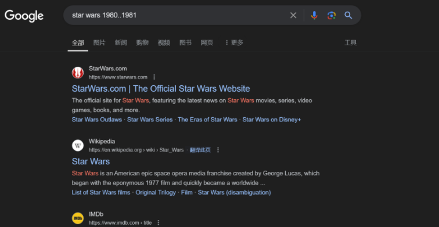Open the Original Trilogy link
Image resolution: width=439 pixels, height=227 pixels.
[x=156, y=193]
